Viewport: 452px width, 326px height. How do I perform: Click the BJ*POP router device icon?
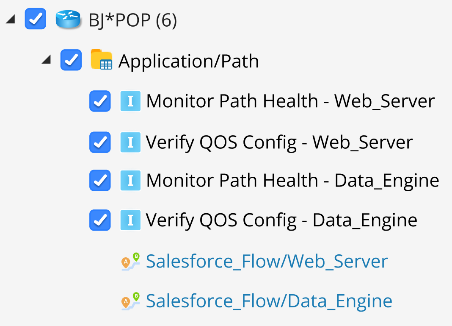(x=68, y=20)
